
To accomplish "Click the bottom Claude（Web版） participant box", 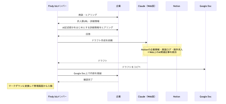I will 147,97.
